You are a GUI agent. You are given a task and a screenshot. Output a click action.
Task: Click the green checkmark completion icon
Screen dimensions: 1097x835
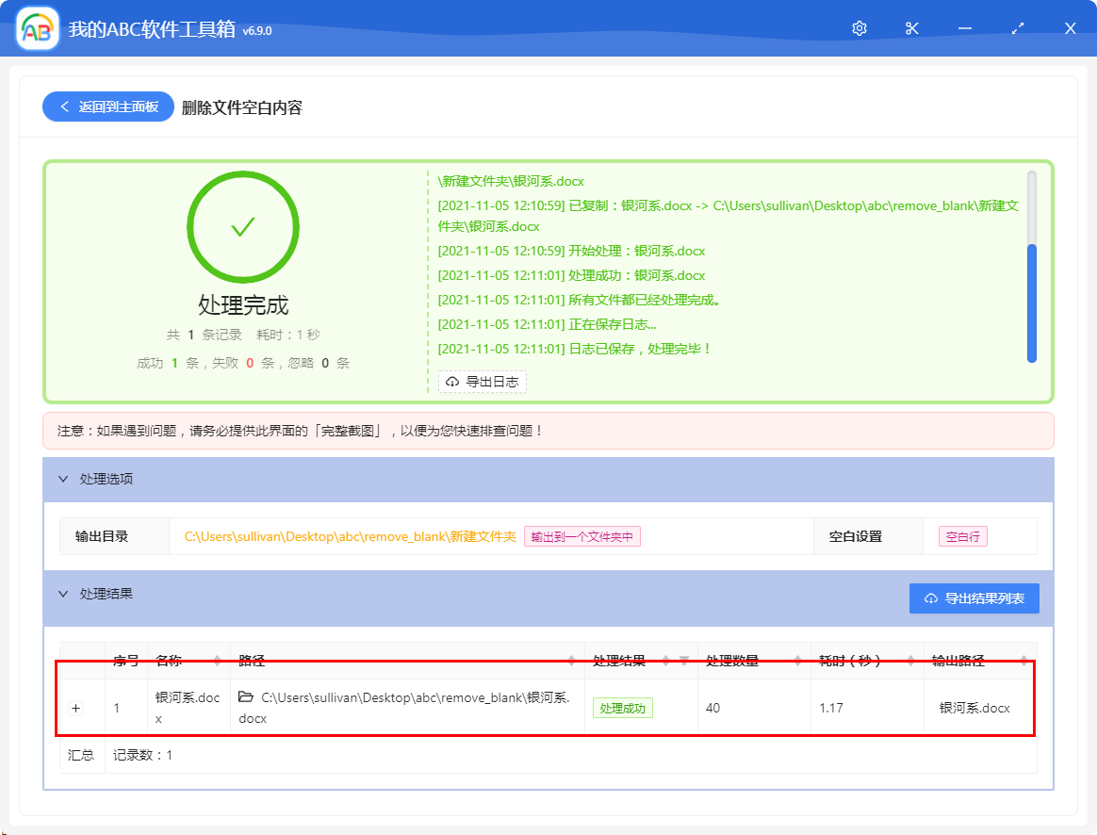pyautogui.click(x=243, y=226)
